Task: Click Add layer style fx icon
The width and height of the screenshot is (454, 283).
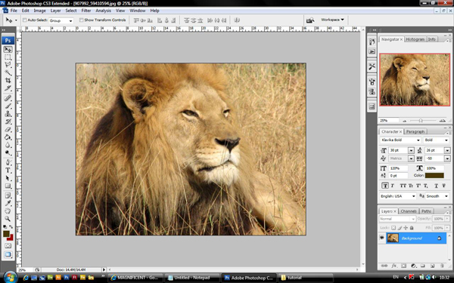Action: point(394,266)
